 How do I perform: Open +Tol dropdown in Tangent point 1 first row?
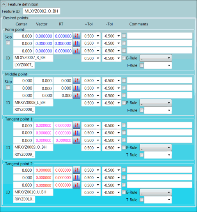click(x=91, y=126)
